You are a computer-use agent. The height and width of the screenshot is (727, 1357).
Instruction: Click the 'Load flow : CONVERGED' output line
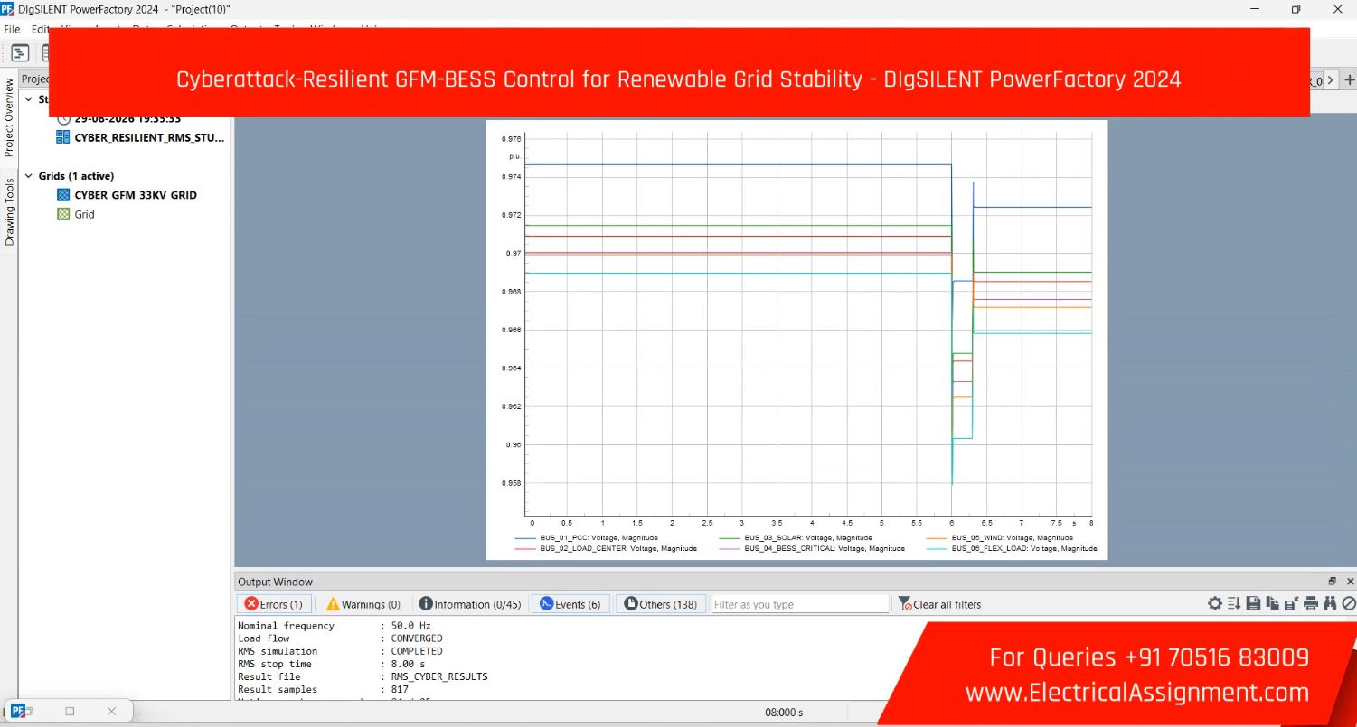[340, 638]
